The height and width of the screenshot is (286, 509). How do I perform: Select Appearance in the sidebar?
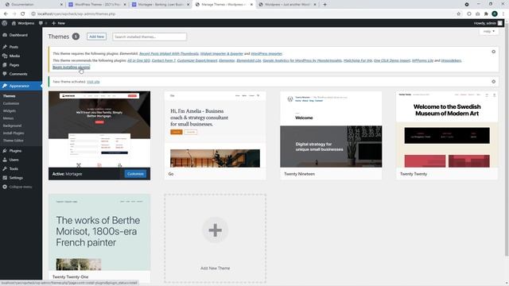point(21,86)
